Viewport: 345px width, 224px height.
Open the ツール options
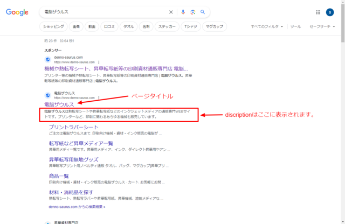point(295,26)
